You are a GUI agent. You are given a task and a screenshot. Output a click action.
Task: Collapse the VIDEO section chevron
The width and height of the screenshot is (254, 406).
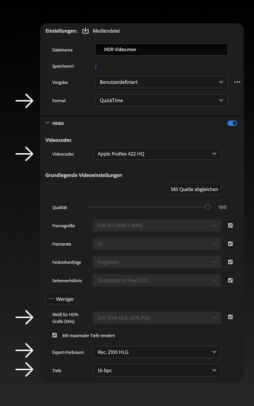point(47,123)
